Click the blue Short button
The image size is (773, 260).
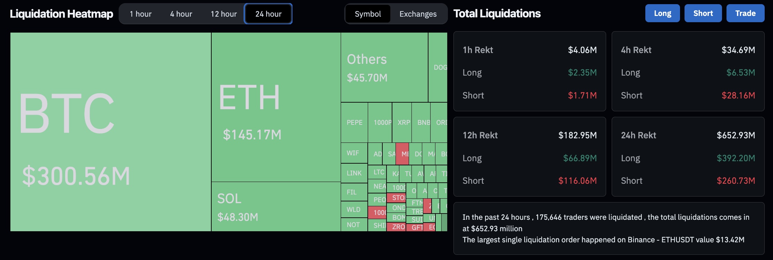tap(703, 13)
